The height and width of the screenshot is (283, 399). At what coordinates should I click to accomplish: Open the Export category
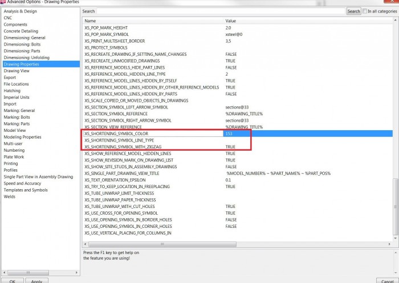10,77
